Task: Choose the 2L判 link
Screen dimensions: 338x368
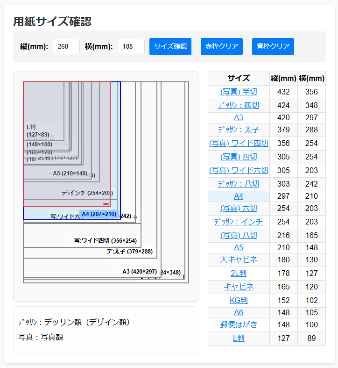Action: [x=239, y=274]
